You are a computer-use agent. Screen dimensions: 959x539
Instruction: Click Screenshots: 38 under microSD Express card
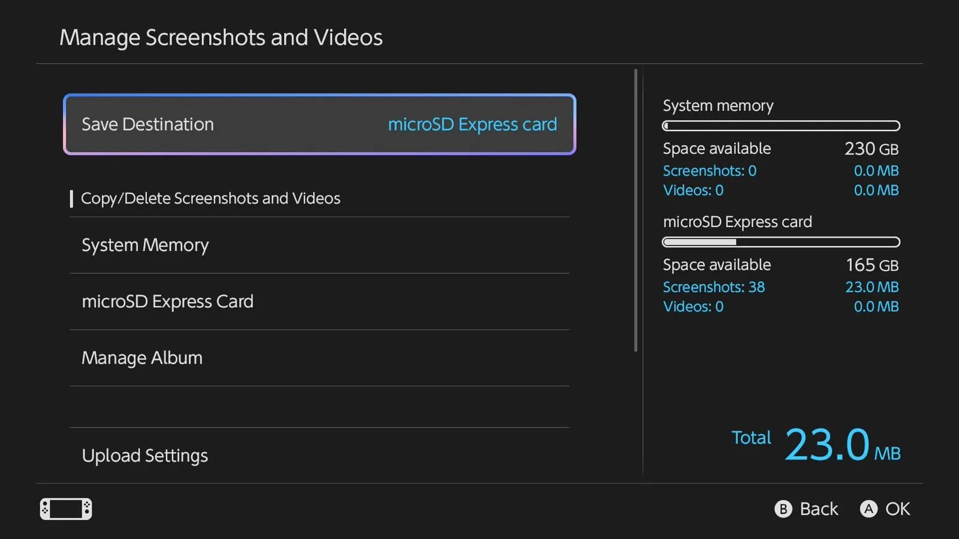[x=713, y=287]
